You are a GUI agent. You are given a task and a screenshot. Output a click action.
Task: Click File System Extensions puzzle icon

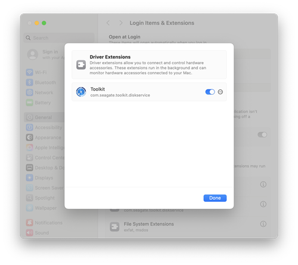[x=114, y=227]
